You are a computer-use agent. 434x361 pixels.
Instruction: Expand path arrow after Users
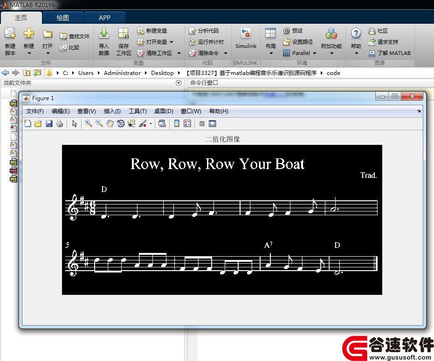(x=98, y=73)
